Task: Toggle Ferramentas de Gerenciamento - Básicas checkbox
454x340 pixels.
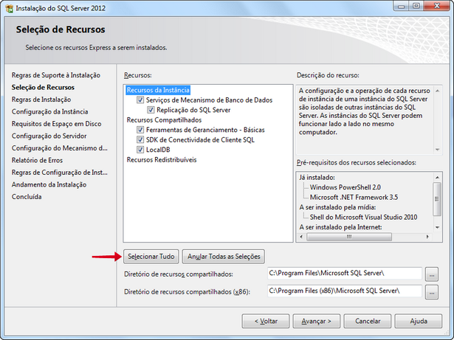Action: coord(140,130)
